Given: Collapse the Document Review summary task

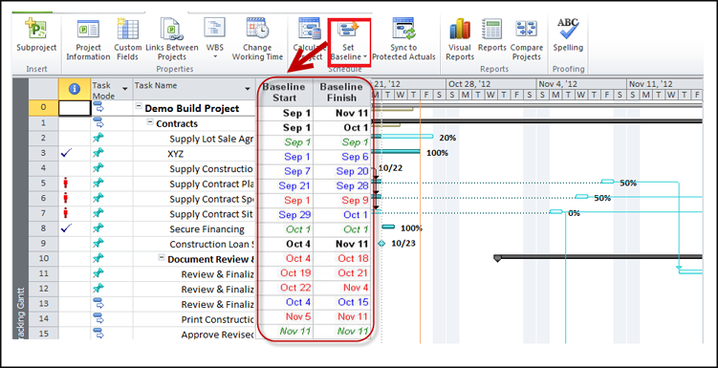Looking at the screenshot, I should tap(162, 258).
